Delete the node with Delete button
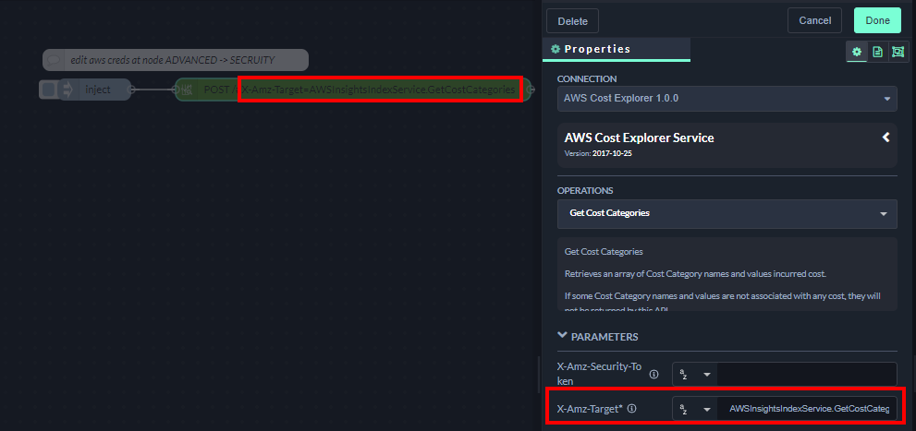The height and width of the screenshot is (431, 916). click(572, 20)
